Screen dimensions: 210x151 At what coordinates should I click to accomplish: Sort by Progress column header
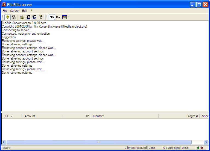click(179, 116)
